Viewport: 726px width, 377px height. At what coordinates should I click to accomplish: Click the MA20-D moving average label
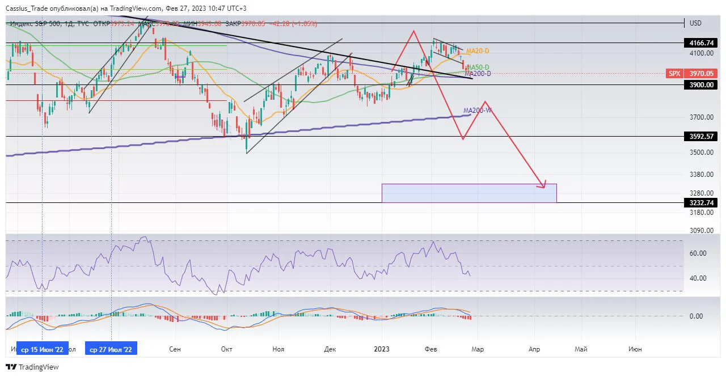point(478,51)
